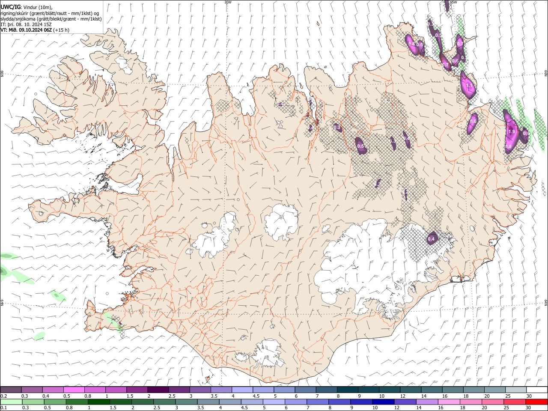Viewport: 548px width, 411px height.
Task: Pick light pink 16 swatch in bottom scale
Action: [449, 402]
